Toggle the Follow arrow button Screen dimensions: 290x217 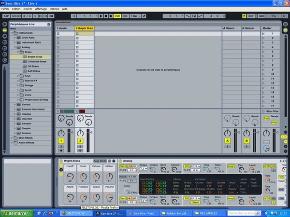pos(73,16)
